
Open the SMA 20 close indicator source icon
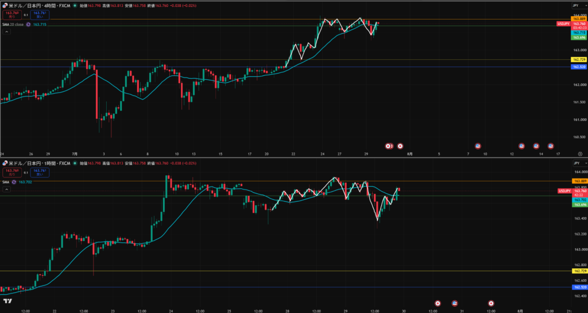pos(28,24)
